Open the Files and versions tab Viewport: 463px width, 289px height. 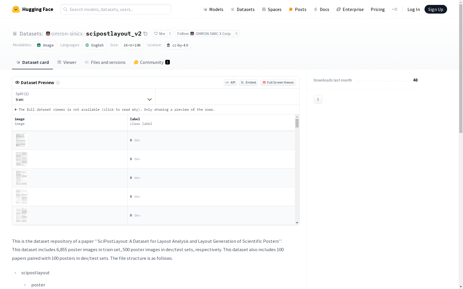pos(105,62)
